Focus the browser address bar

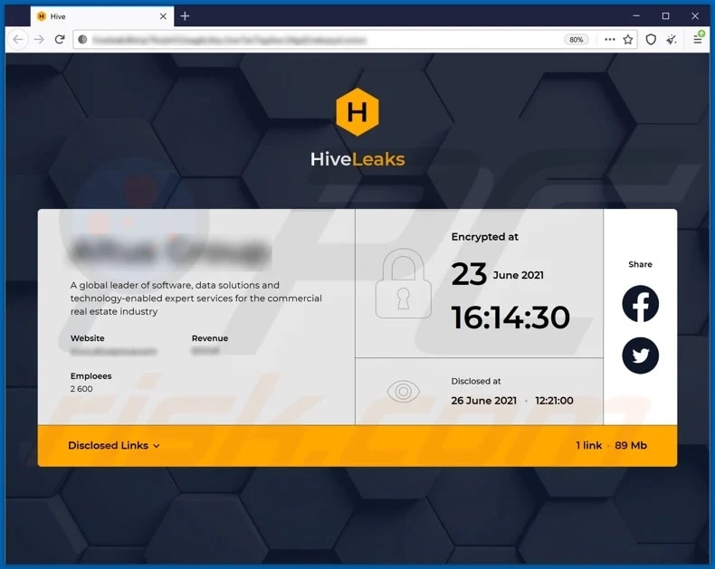317,40
